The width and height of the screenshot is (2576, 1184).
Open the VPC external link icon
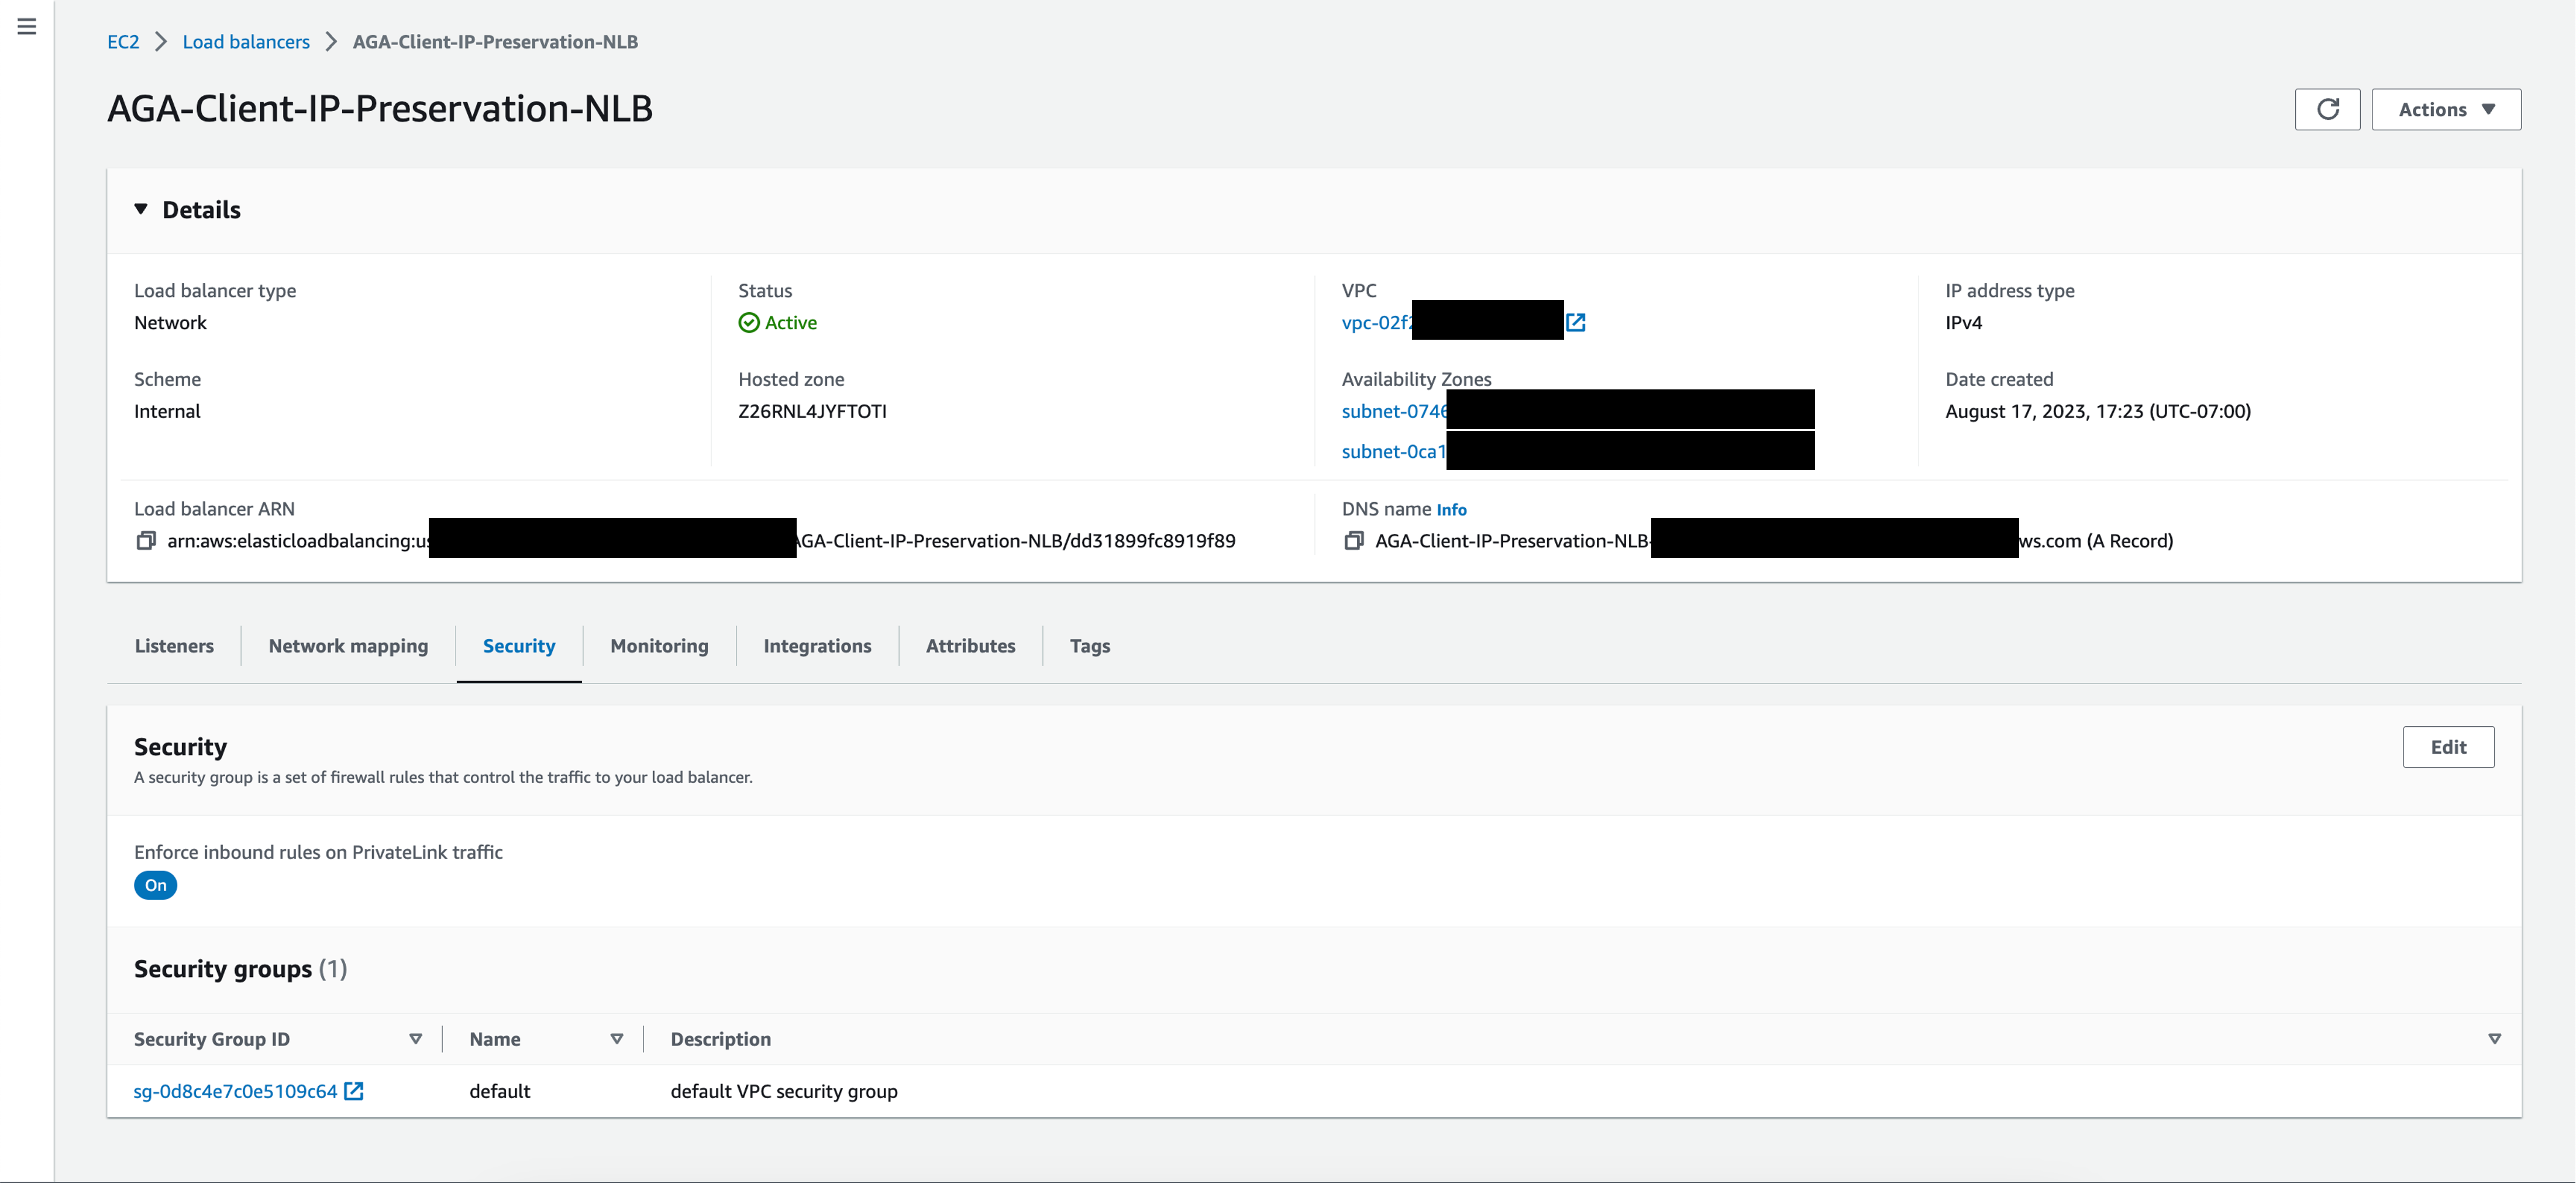tap(1575, 322)
